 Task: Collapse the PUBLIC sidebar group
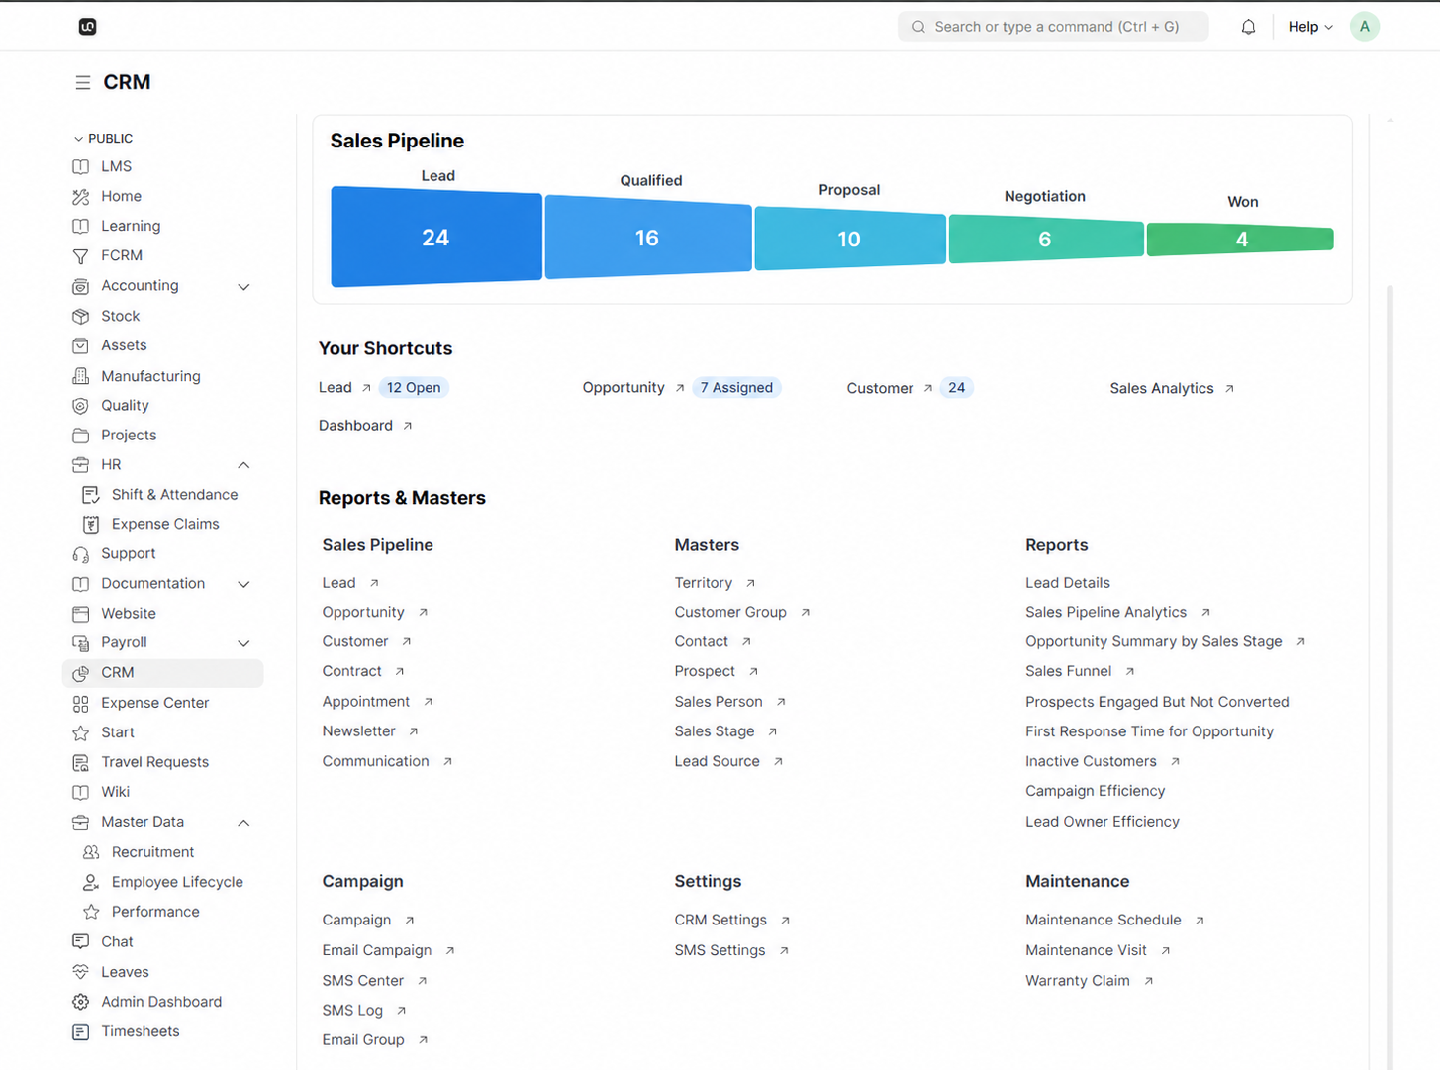[103, 139]
